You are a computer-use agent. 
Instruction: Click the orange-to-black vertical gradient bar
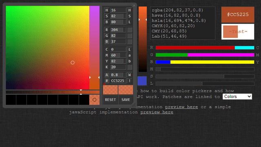[x=143, y=39]
